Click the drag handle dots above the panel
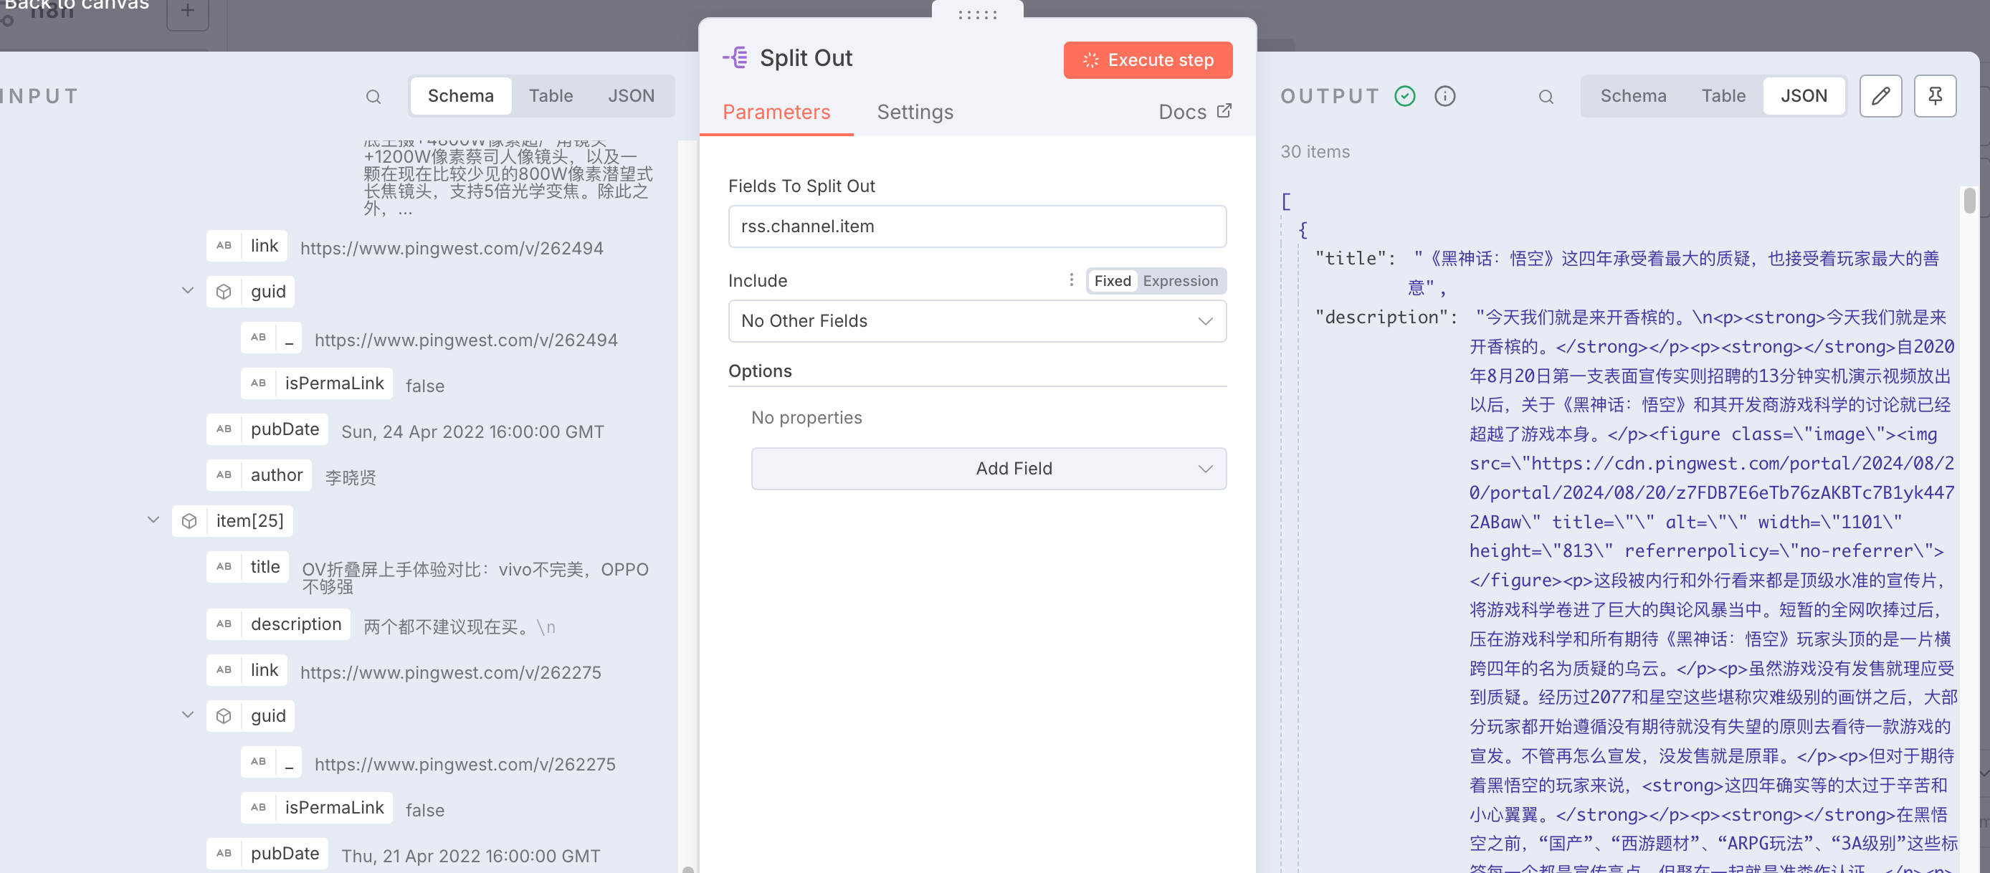 tap(977, 14)
